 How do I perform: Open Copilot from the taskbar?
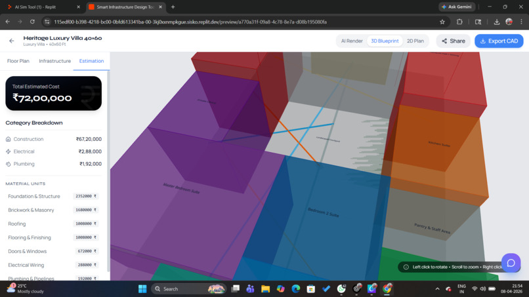pos(281,289)
